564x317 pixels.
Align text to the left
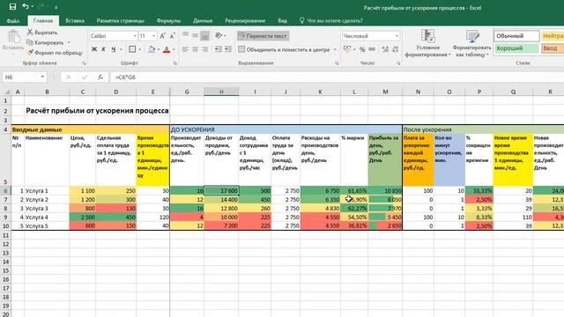[185, 49]
